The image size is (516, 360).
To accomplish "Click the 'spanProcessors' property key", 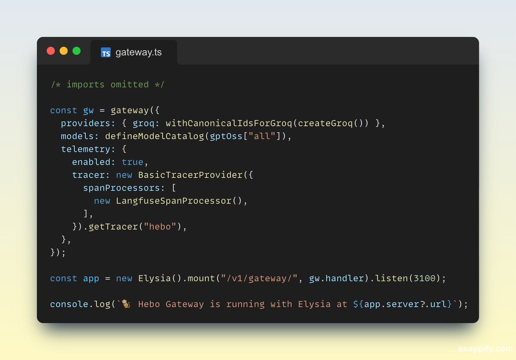I will (x=121, y=188).
